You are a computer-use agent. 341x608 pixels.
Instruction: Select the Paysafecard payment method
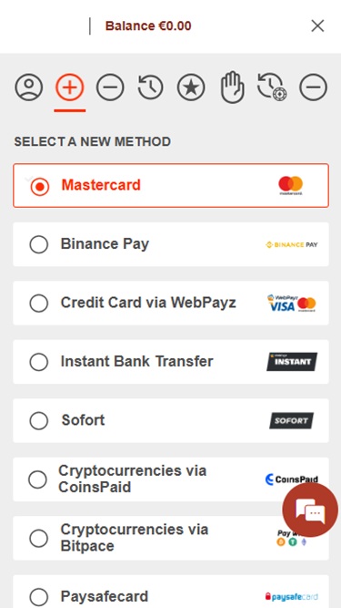click(171, 592)
